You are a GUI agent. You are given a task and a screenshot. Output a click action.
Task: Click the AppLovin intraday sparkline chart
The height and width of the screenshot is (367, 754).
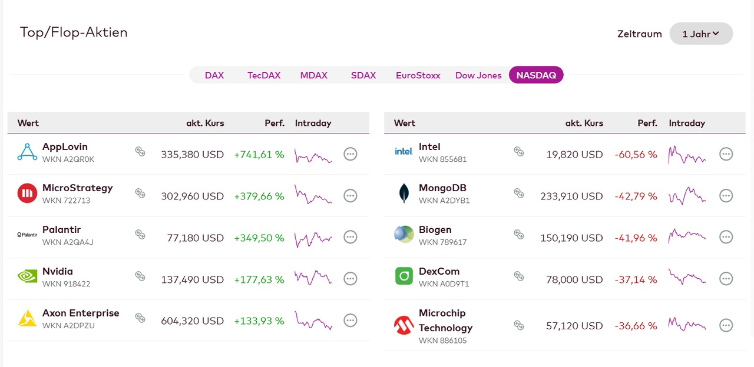313,155
